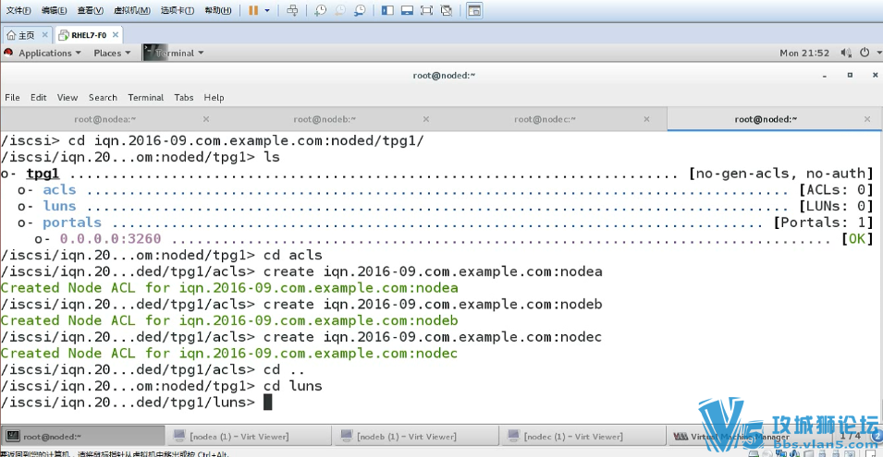This screenshot has height=457, width=883.
Task: Close the root@noded terminal tab
Action: (x=867, y=119)
